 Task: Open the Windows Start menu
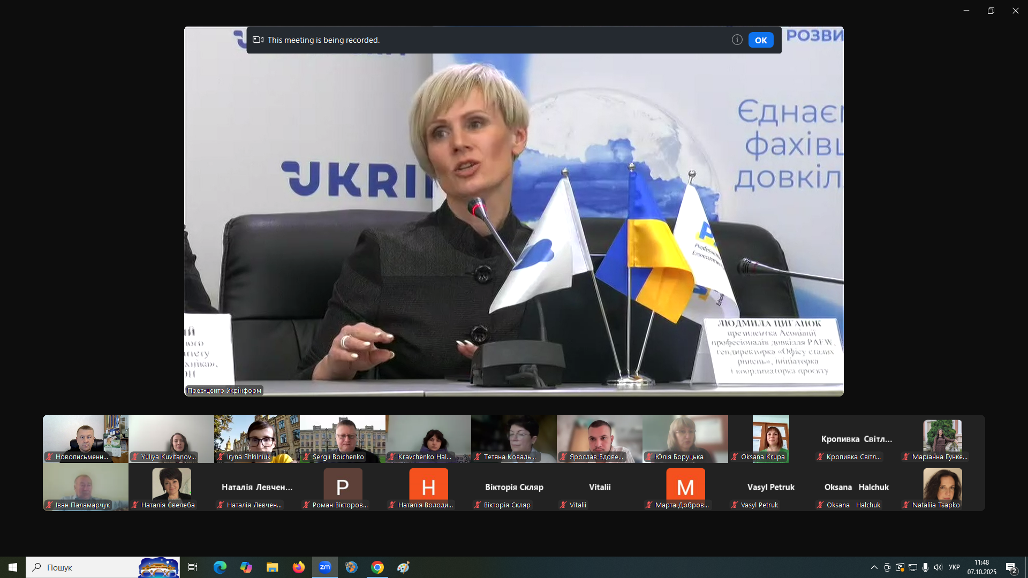point(13,567)
